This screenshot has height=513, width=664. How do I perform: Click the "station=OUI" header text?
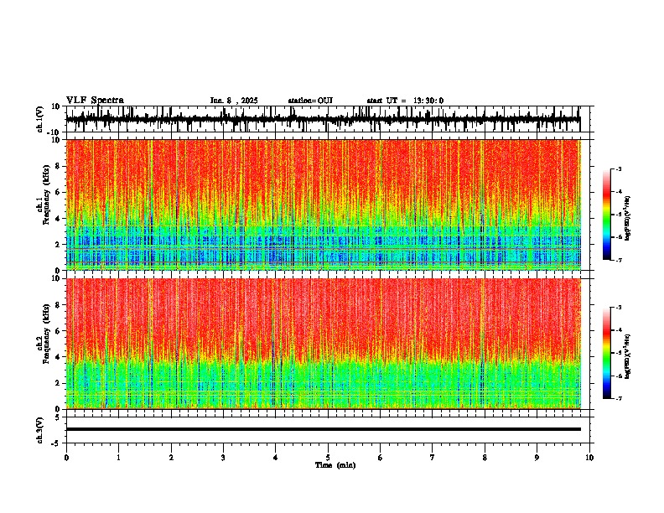pyautogui.click(x=310, y=101)
